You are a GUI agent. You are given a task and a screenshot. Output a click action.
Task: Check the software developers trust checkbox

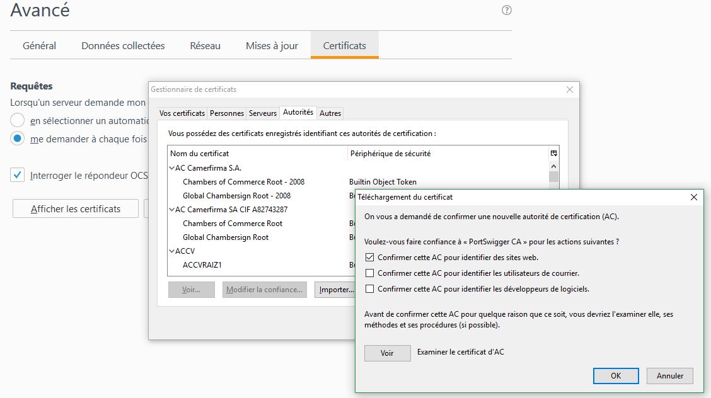[370, 289]
